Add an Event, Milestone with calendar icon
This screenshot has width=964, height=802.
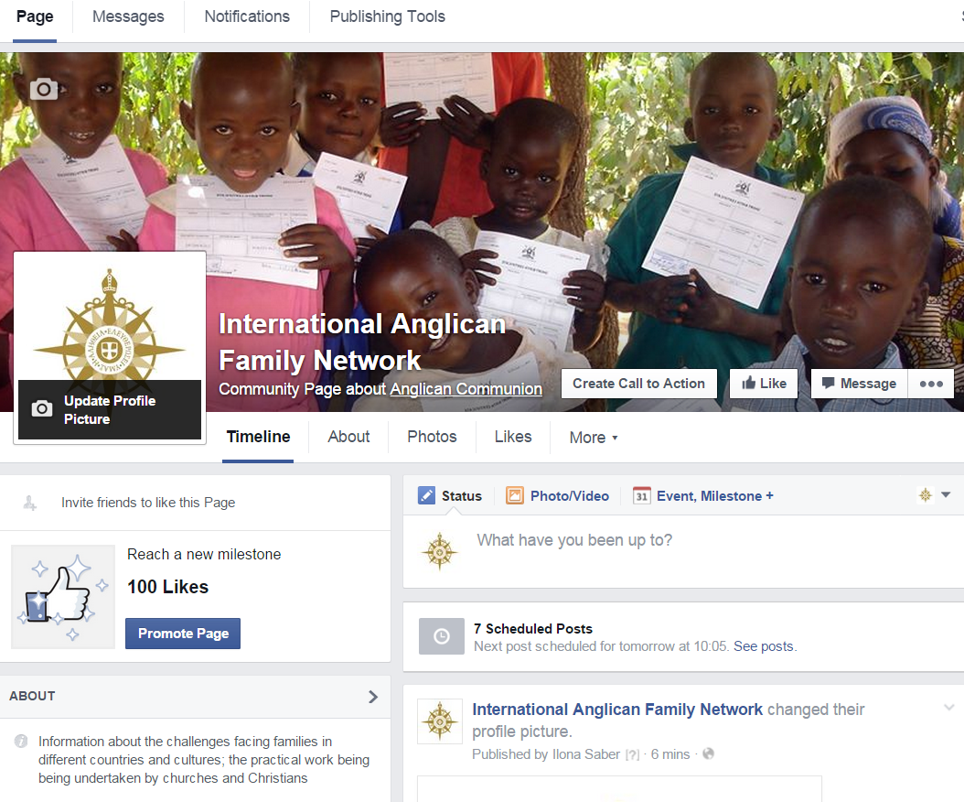click(x=702, y=495)
